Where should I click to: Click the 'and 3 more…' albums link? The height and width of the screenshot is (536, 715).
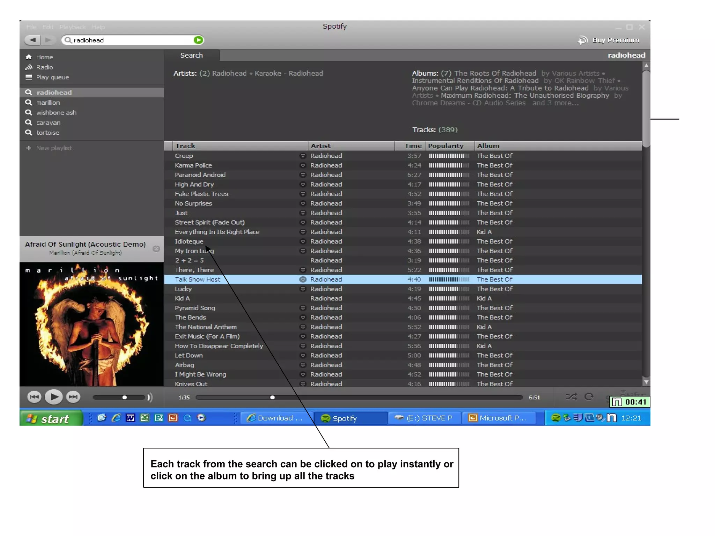(x=555, y=103)
